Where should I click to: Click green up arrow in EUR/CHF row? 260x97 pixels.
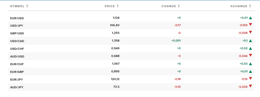(250, 64)
